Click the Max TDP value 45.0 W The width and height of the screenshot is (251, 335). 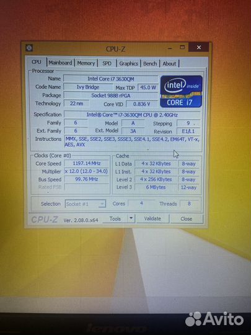(x=148, y=87)
